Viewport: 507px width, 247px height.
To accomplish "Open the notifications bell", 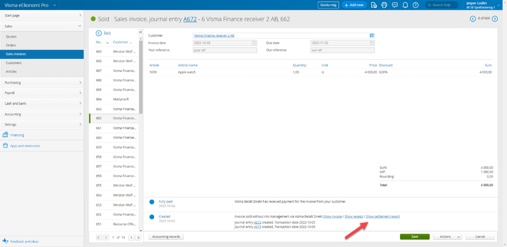I will coord(405,5).
